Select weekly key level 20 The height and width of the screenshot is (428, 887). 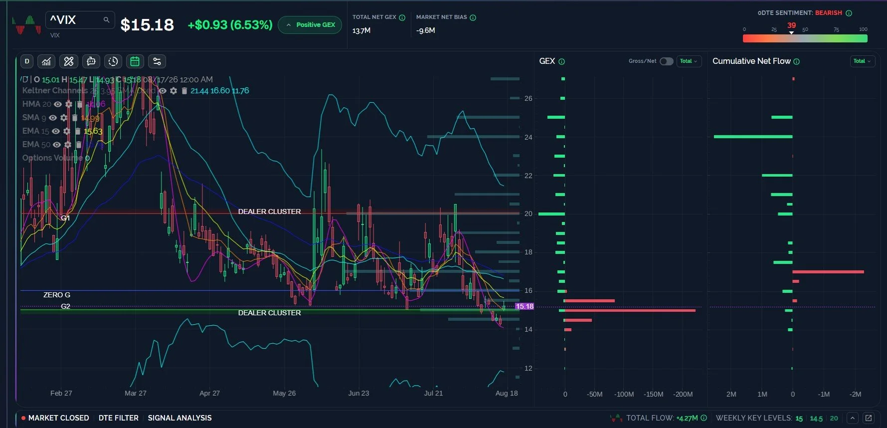834,419
